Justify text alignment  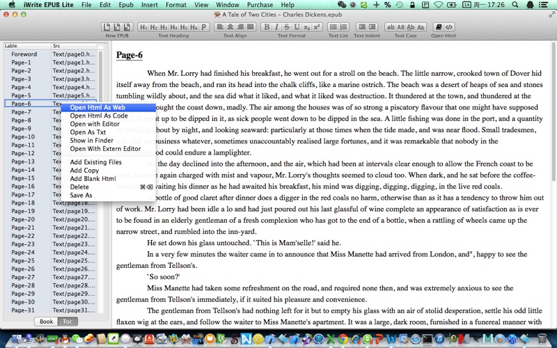click(251, 27)
